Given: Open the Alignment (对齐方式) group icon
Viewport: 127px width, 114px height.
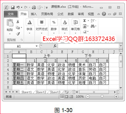Looking at the screenshot, I should 42,22.
